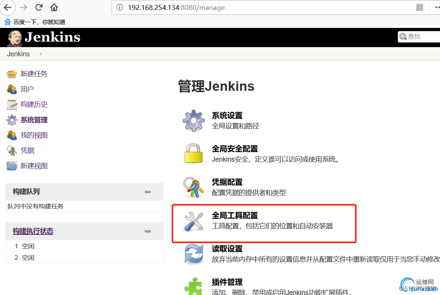Click the 全局工具配置 wrench screwdriver icon
The image size is (440, 295).
(x=194, y=221)
